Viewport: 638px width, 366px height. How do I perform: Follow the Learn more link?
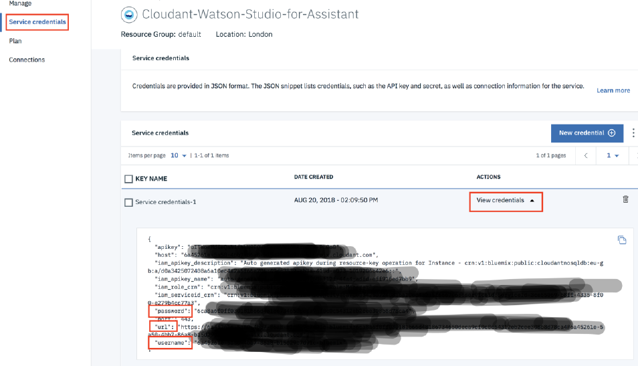pos(613,90)
